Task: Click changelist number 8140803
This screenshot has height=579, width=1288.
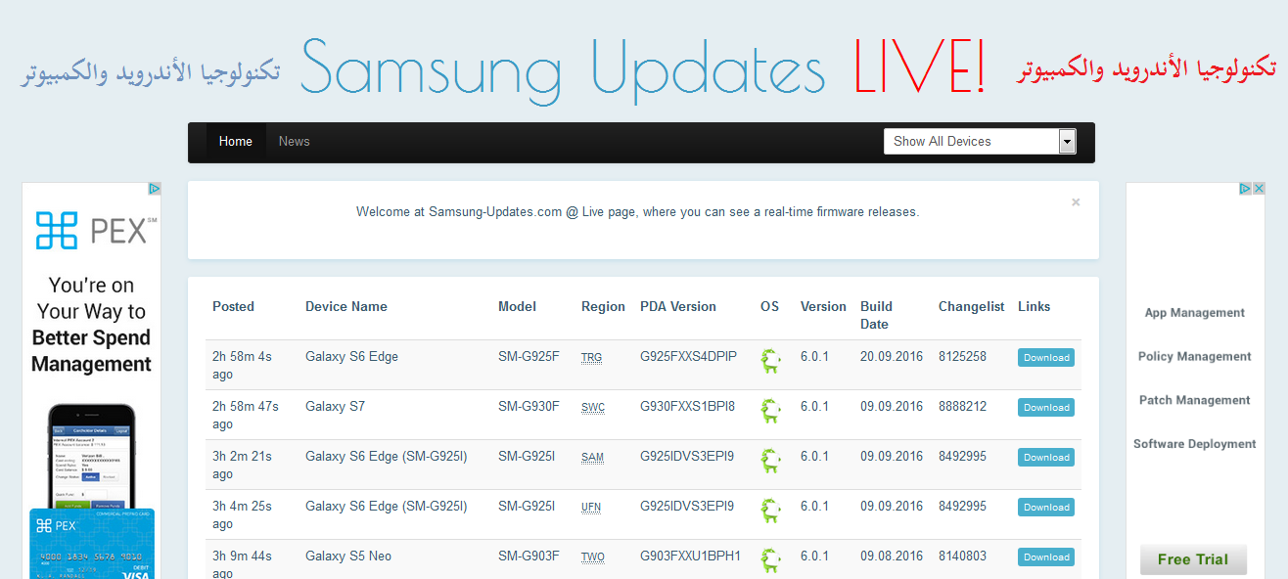Action: click(x=962, y=556)
